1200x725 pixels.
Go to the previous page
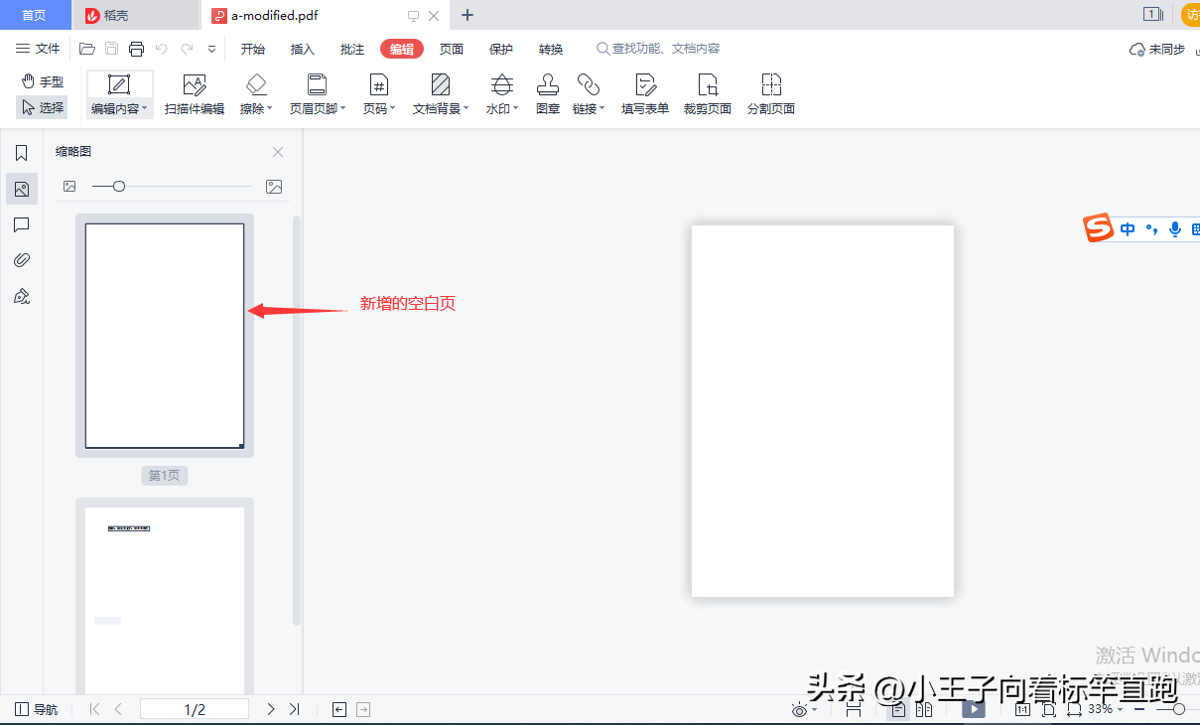point(119,709)
